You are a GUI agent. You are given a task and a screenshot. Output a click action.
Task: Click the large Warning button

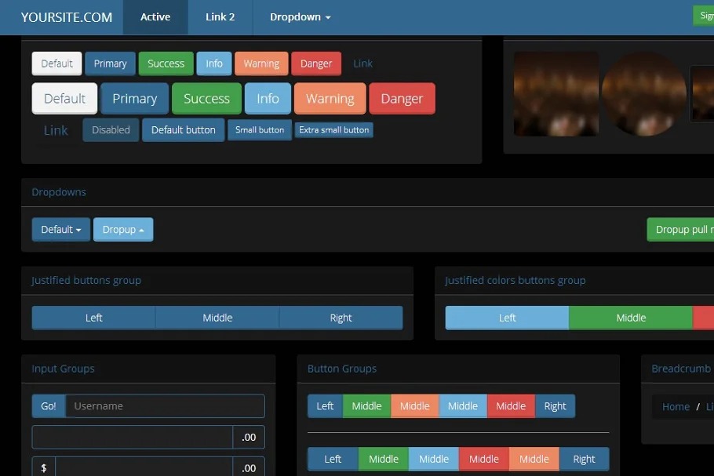330,99
